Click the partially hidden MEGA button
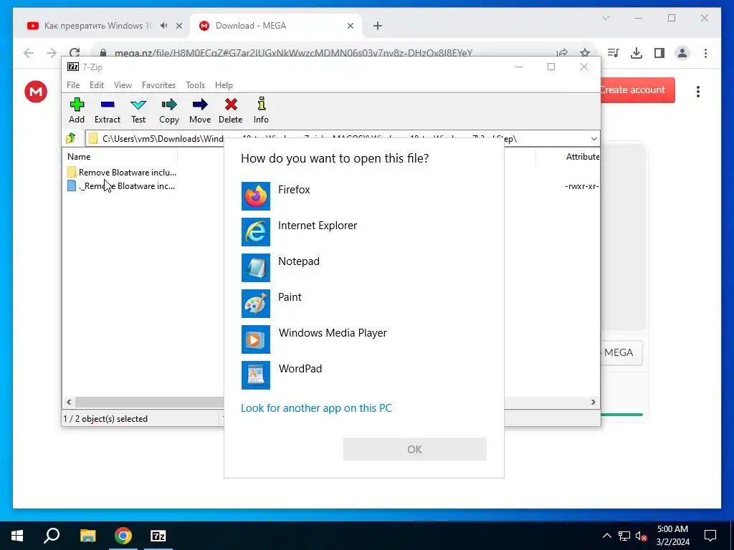 tap(620, 352)
